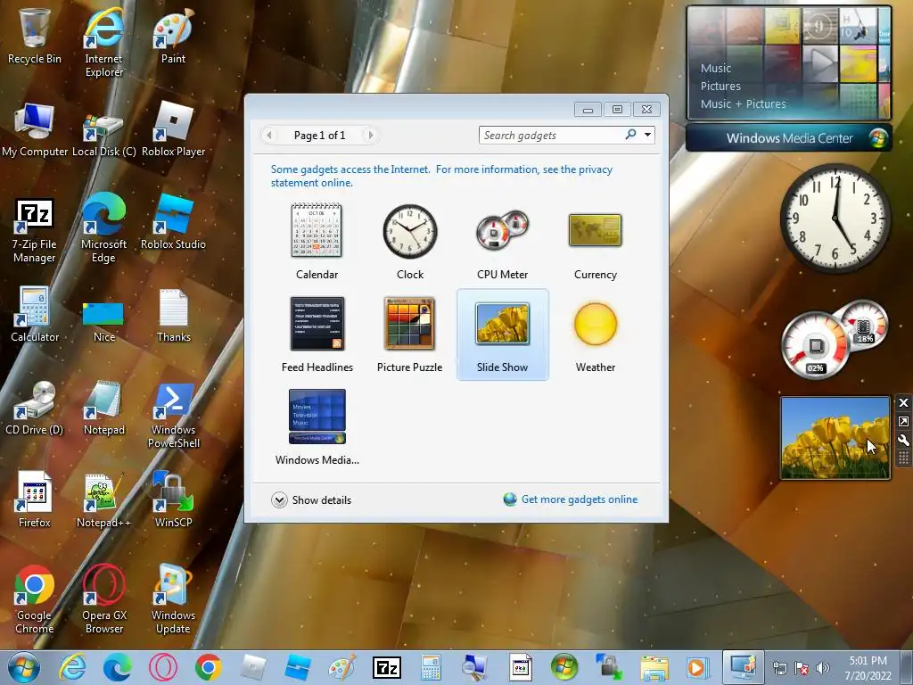This screenshot has width=913, height=685.
Task: Select the Slide Show gadget in gallery
Action: pos(503,334)
